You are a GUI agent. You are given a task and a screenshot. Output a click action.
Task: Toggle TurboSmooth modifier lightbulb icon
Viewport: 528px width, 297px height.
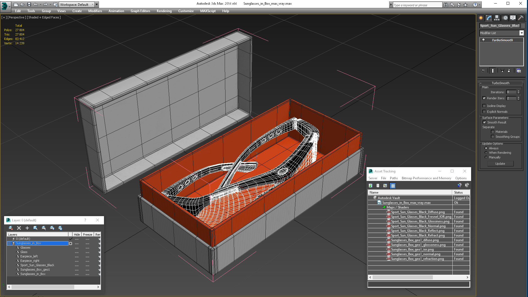coord(483,40)
